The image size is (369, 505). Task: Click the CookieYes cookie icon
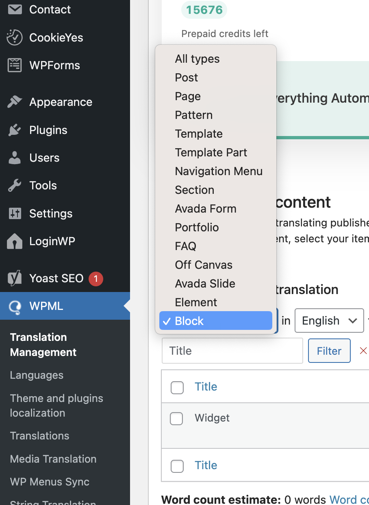click(15, 37)
